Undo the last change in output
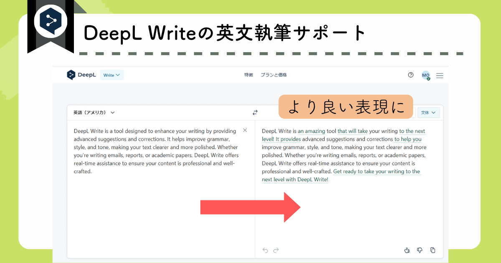Image resolution: width=501 pixels, height=263 pixels. [x=265, y=250]
